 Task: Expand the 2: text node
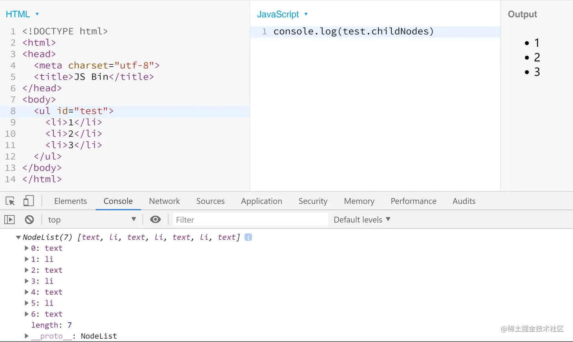tap(27, 270)
